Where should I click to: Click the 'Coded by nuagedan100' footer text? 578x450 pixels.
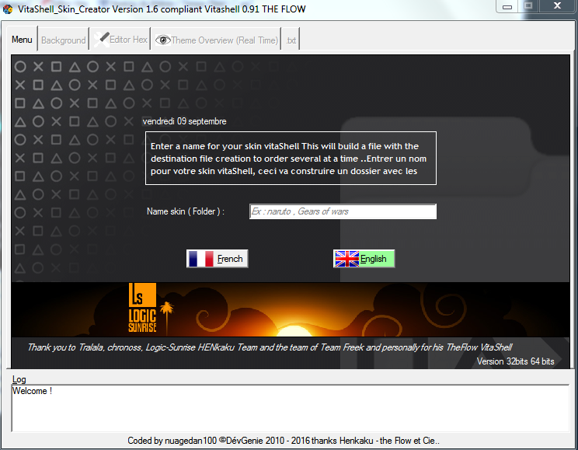click(x=284, y=441)
